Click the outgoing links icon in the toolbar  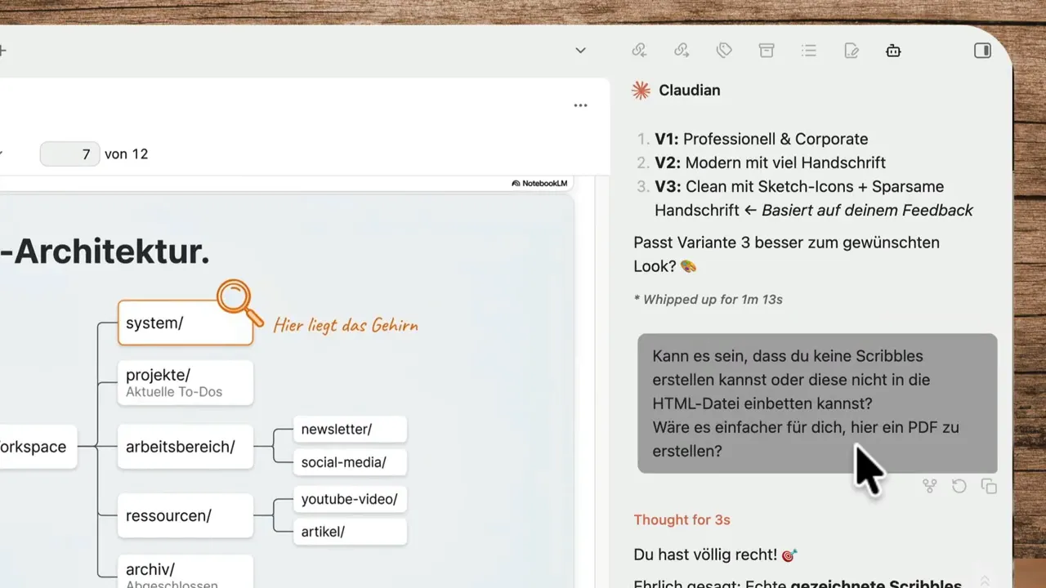[x=682, y=50]
